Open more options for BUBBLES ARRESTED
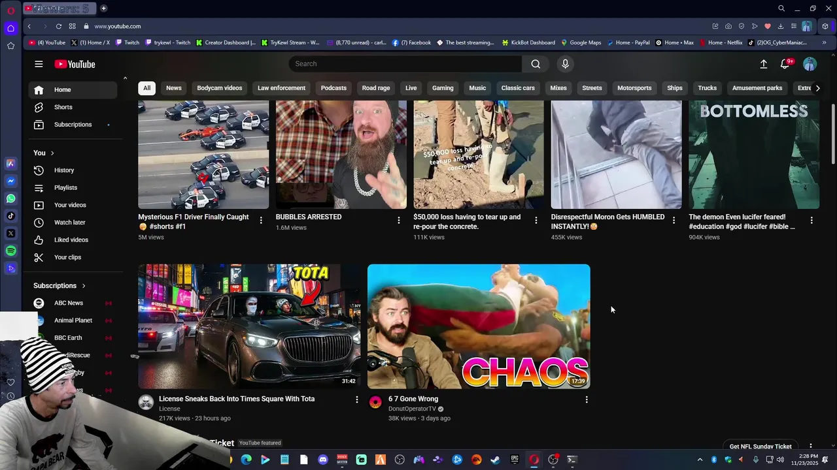 pos(398,221)
